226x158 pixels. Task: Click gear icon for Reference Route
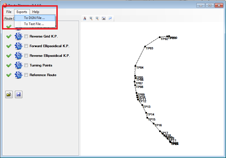click(19, 75)
